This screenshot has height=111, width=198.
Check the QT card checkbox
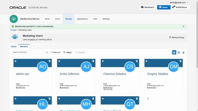click(103, 99)
